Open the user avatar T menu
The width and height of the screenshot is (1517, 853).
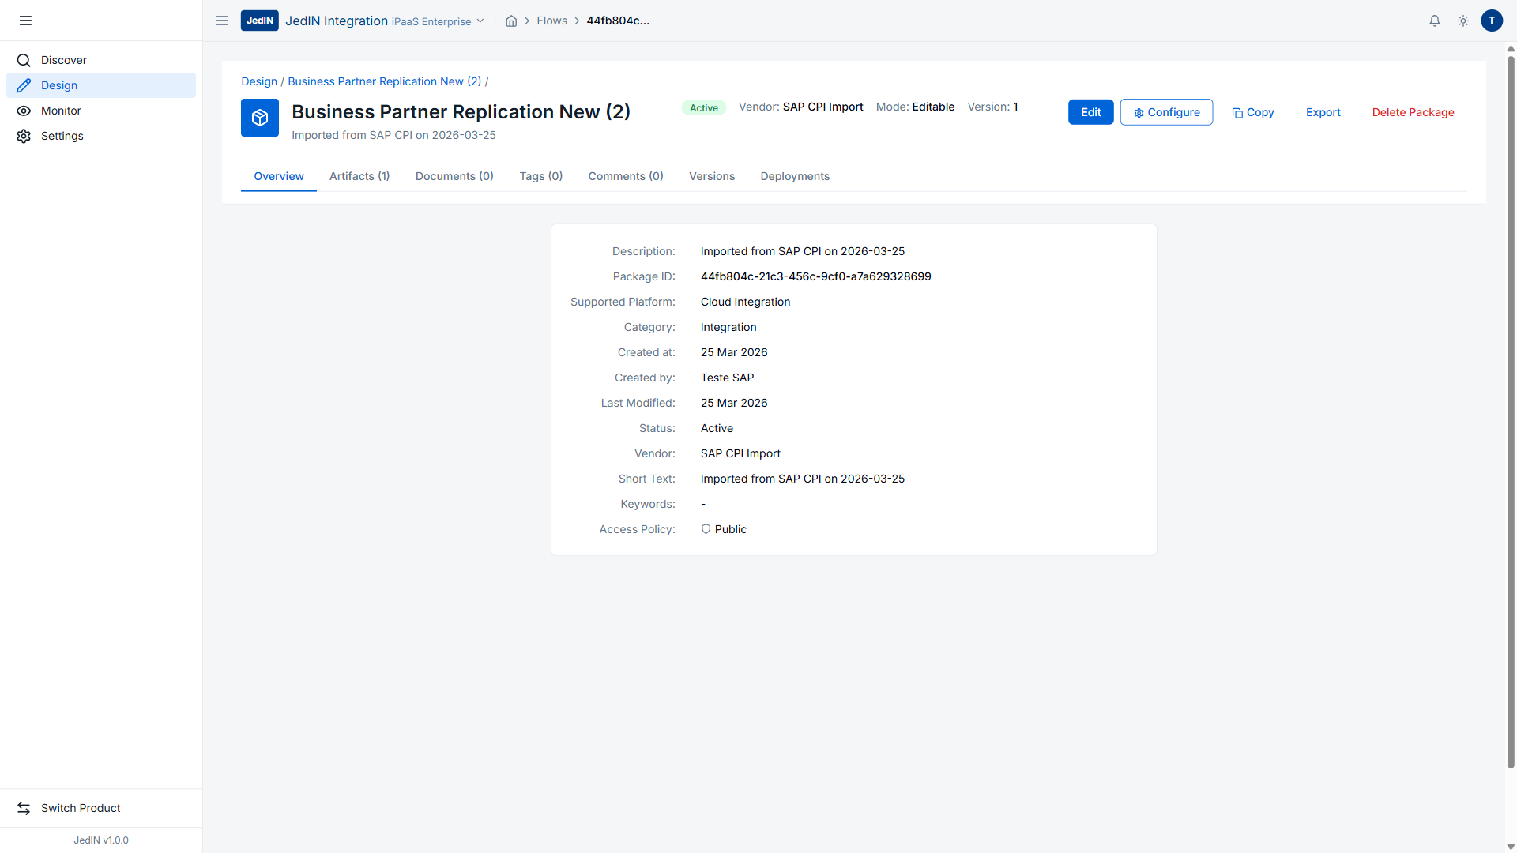[1492, 21]
